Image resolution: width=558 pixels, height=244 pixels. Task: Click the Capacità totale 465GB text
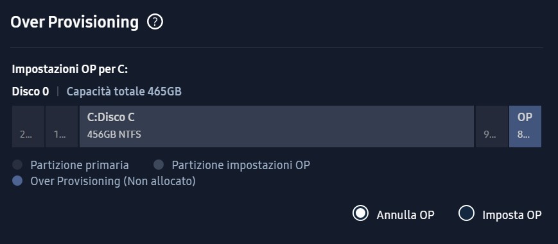124,92
